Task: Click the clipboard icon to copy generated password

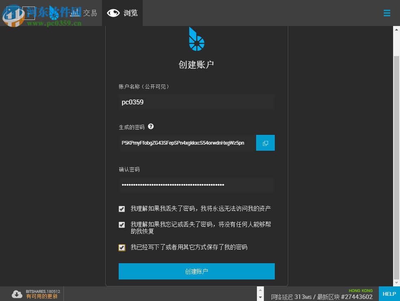Action: pos(265,143)
